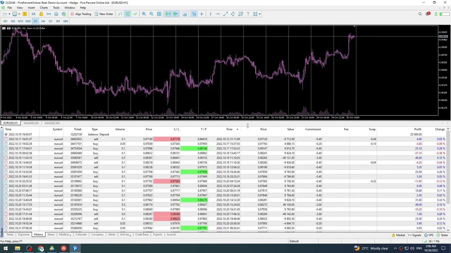Click the dollar depth of market icon
Image resolution: width=451 pixels, height=253 pixels.
[25, 14]
